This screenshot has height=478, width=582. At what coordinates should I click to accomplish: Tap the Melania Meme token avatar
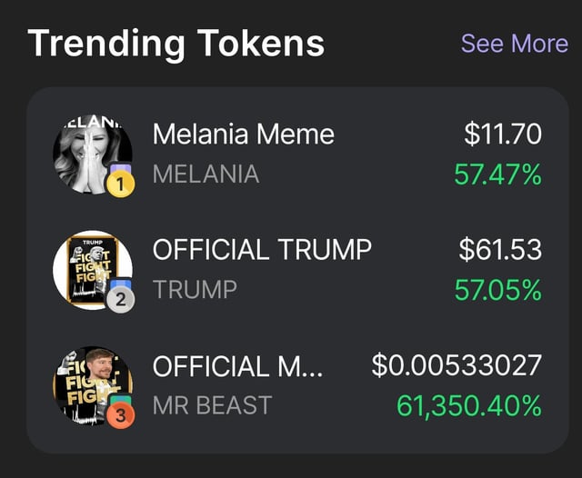91,153
